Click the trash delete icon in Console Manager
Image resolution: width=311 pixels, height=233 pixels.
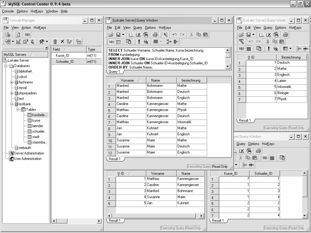coord(55,42)
